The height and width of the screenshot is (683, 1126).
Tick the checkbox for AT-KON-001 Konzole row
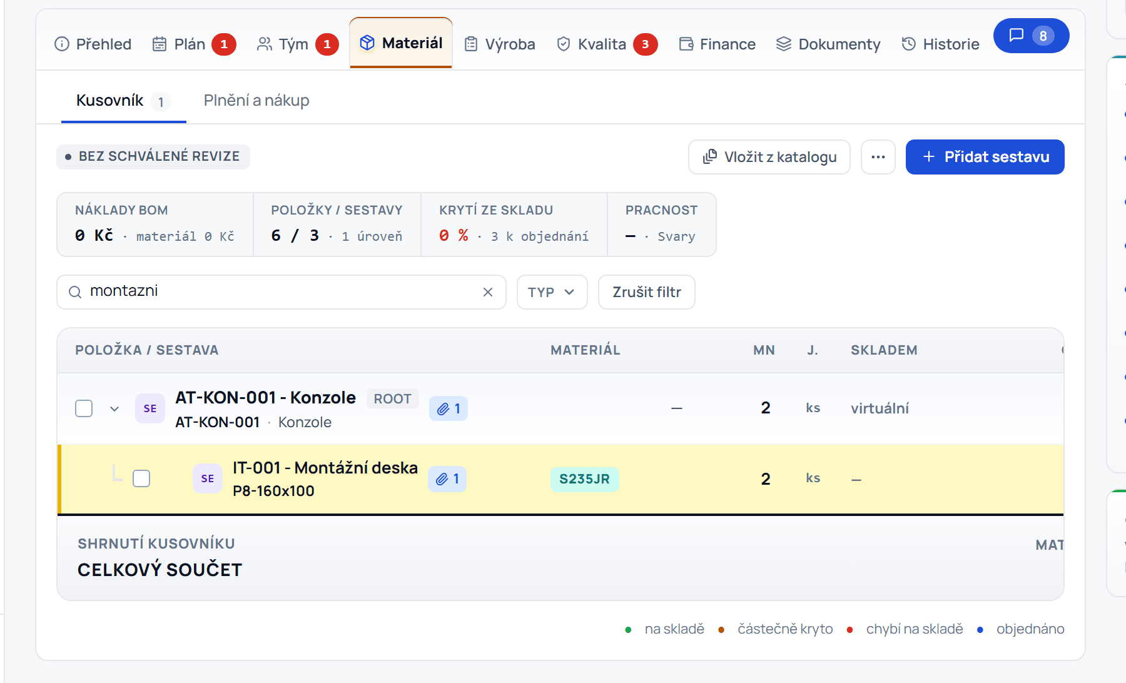tap(84, 408)
